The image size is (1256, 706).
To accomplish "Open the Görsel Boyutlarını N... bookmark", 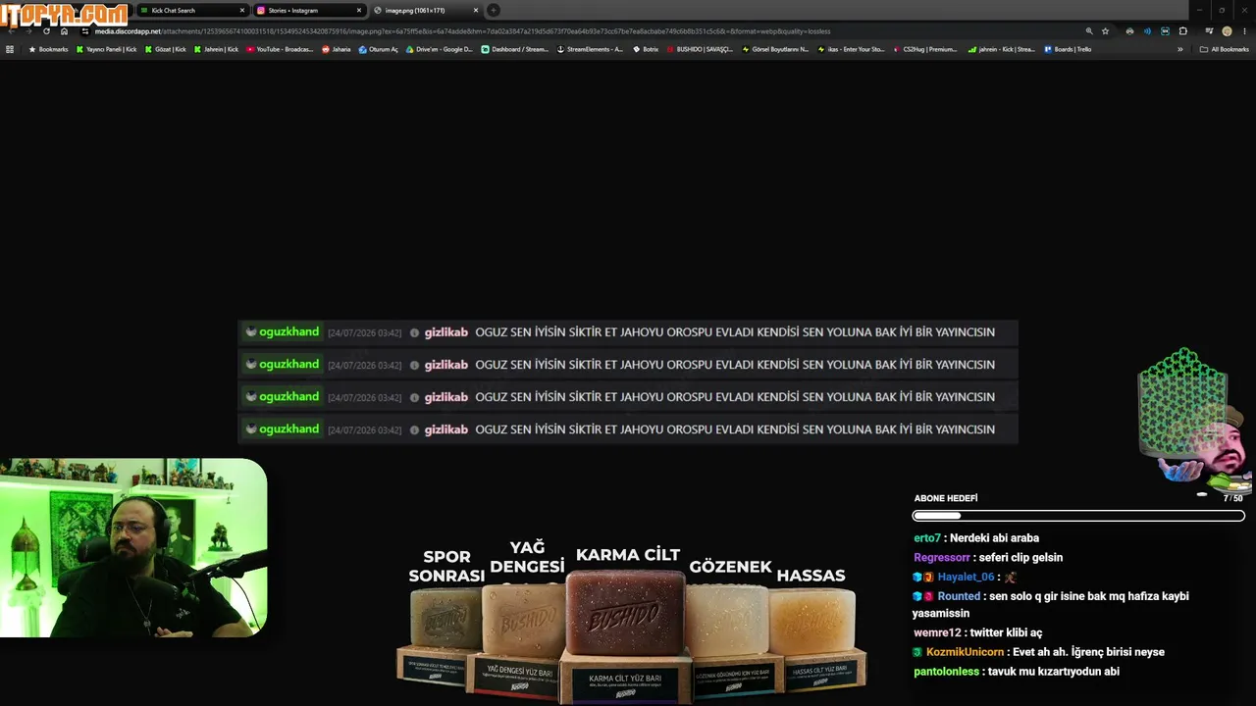I will pos(775,49).
